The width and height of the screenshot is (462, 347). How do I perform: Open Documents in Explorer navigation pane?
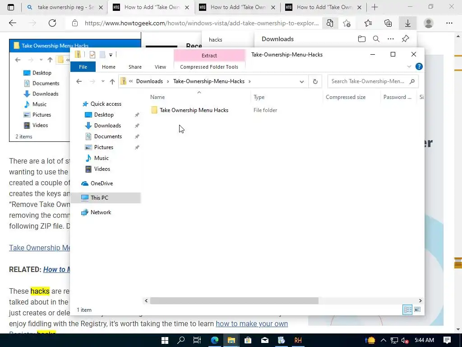108,136
